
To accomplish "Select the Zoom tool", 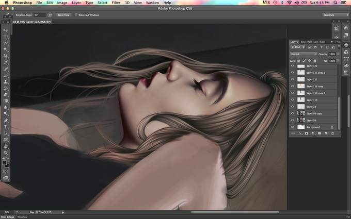I will (6, 153).
